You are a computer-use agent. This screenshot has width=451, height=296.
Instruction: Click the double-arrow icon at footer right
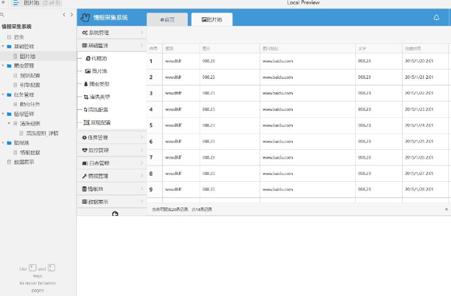coord(446,209)
